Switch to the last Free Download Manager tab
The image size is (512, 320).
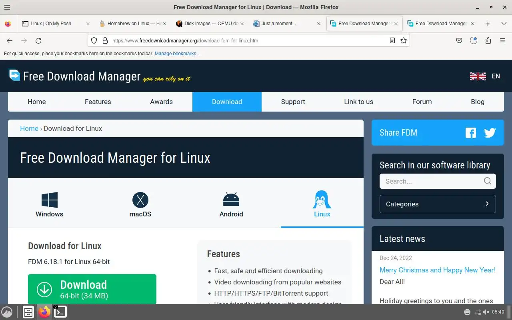coord(441,24)
